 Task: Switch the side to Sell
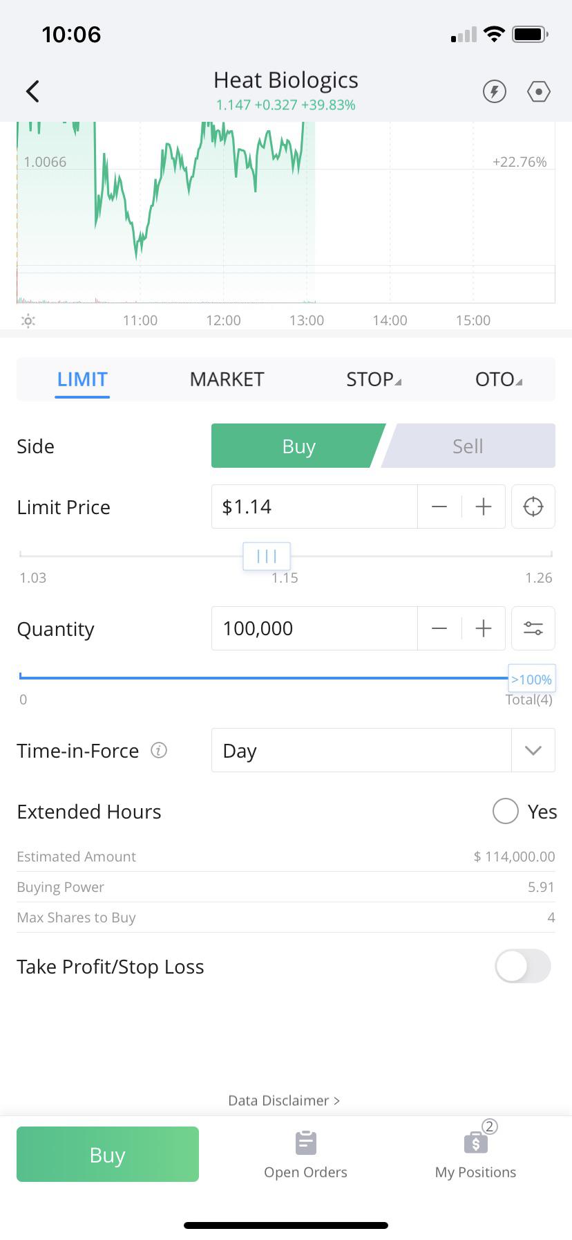point(468,446)
